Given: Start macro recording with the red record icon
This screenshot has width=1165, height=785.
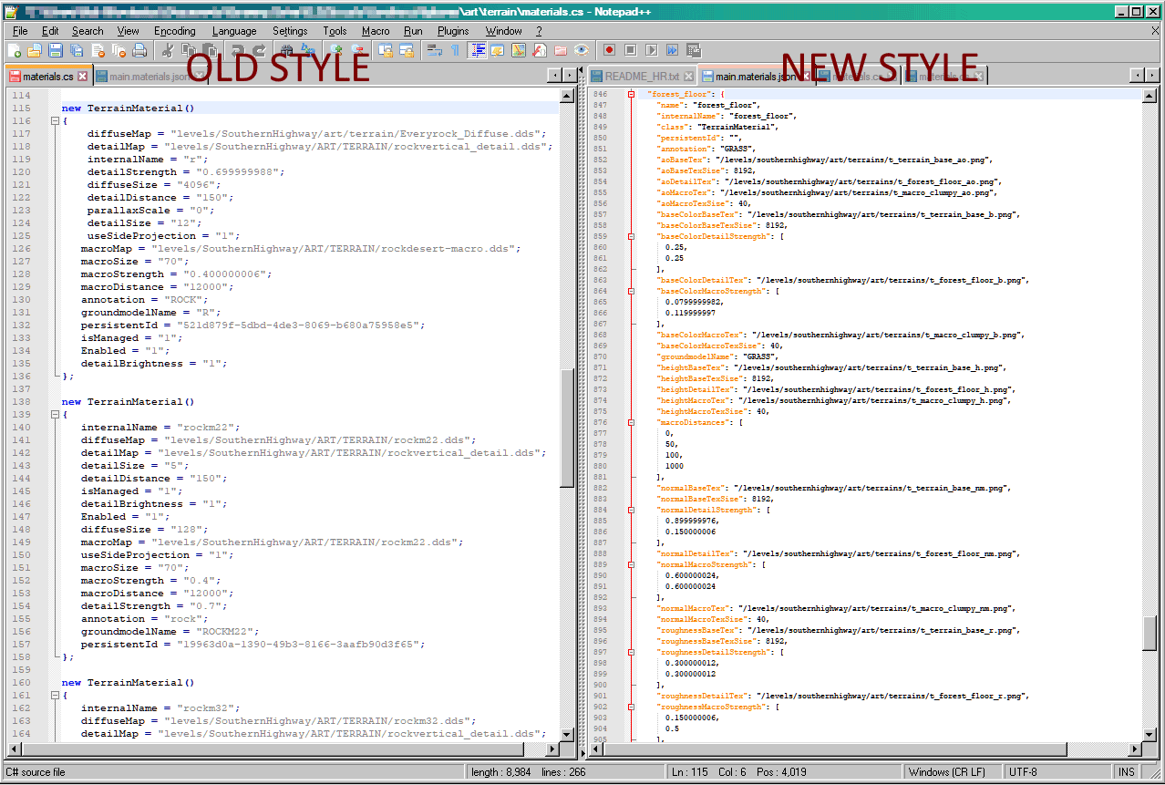Looking at the screenshot, I should pos(608,51).
